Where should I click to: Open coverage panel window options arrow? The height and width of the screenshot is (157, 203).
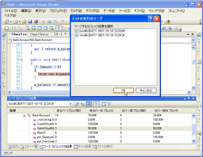(185, 99)
